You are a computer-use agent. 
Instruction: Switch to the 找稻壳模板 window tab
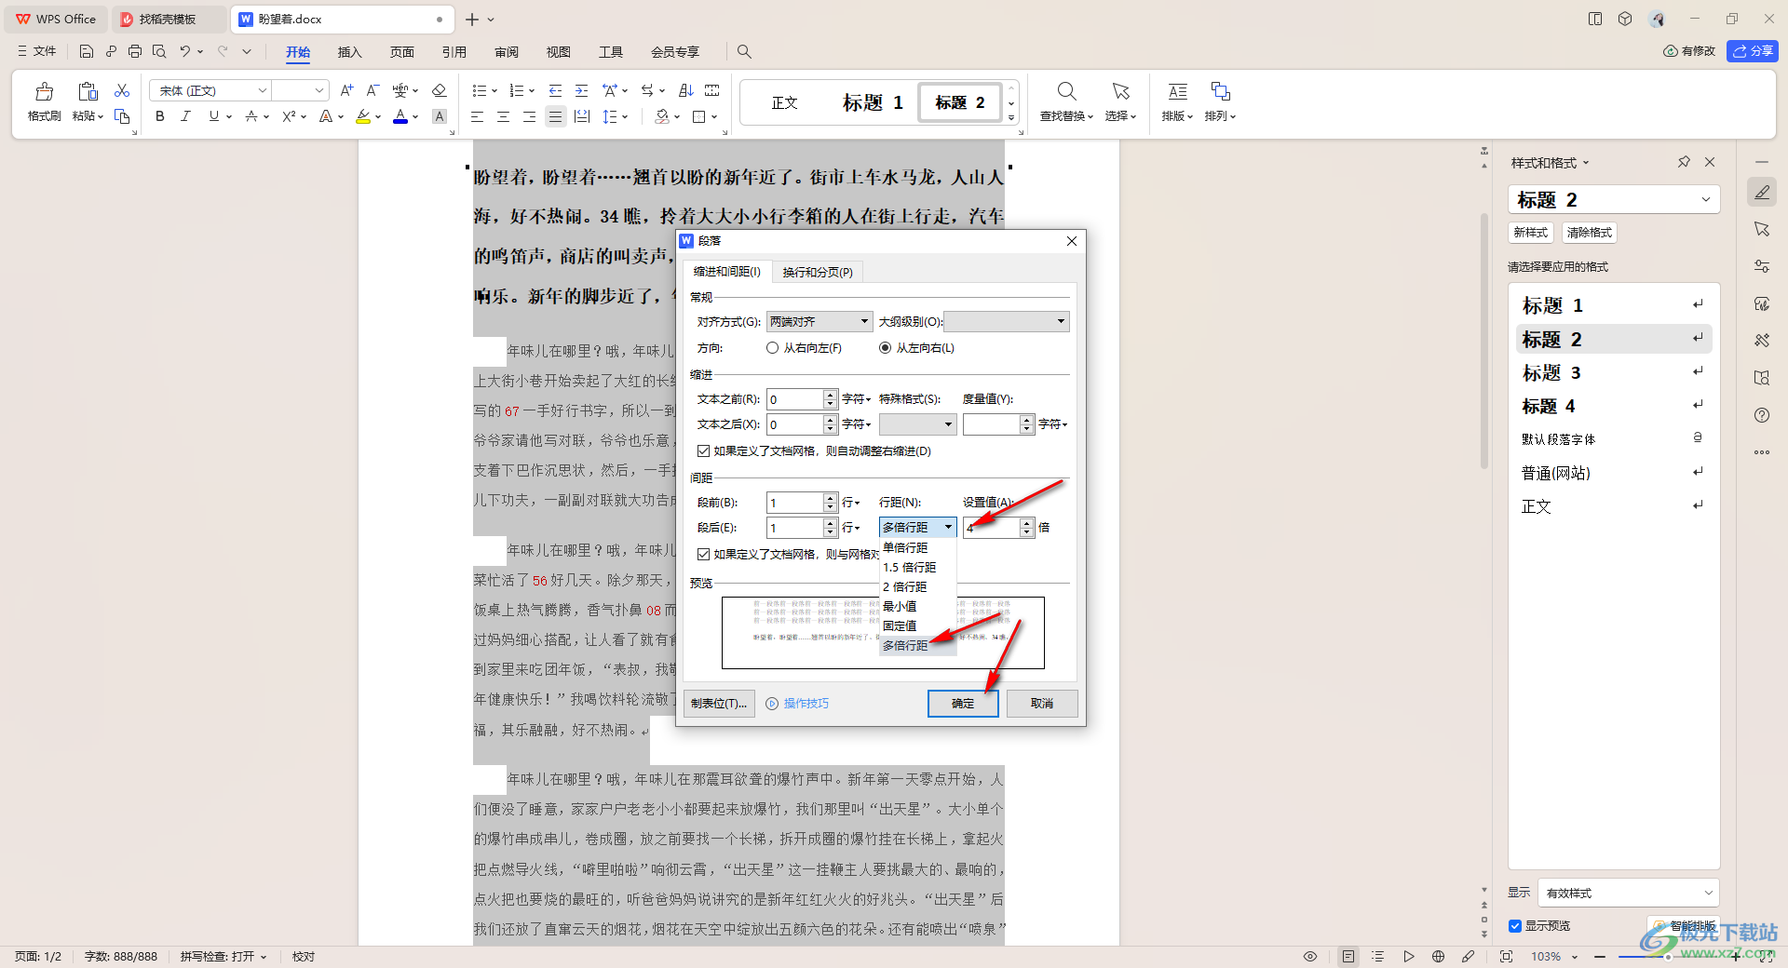tap(168, 19)
